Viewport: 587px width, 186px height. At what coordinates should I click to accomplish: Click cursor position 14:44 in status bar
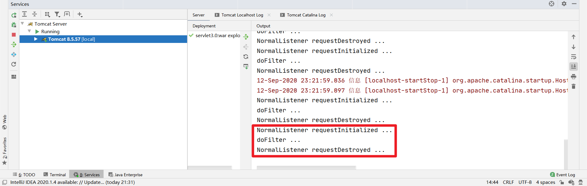[x=492, y=182]
